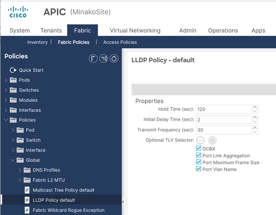This screenshot has height=215, width=276.
Task: Expand the Modules tree node
Action: [x=6, y=100]
